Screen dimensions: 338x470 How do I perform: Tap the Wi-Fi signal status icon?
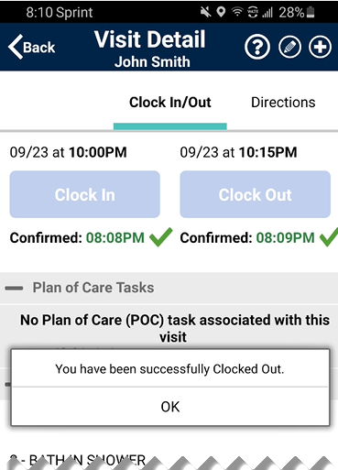pyautogui.click(x=236, y=12)
